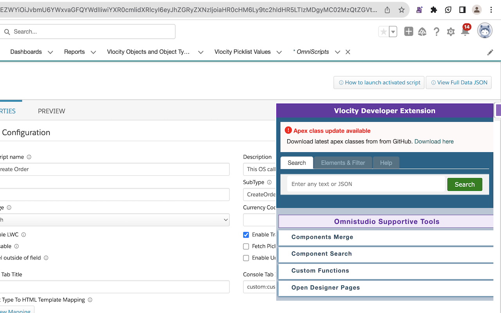Viewport: 501px width, 313px height.
Task: Select the Elements & Filter tab
Action: (343, 163)
